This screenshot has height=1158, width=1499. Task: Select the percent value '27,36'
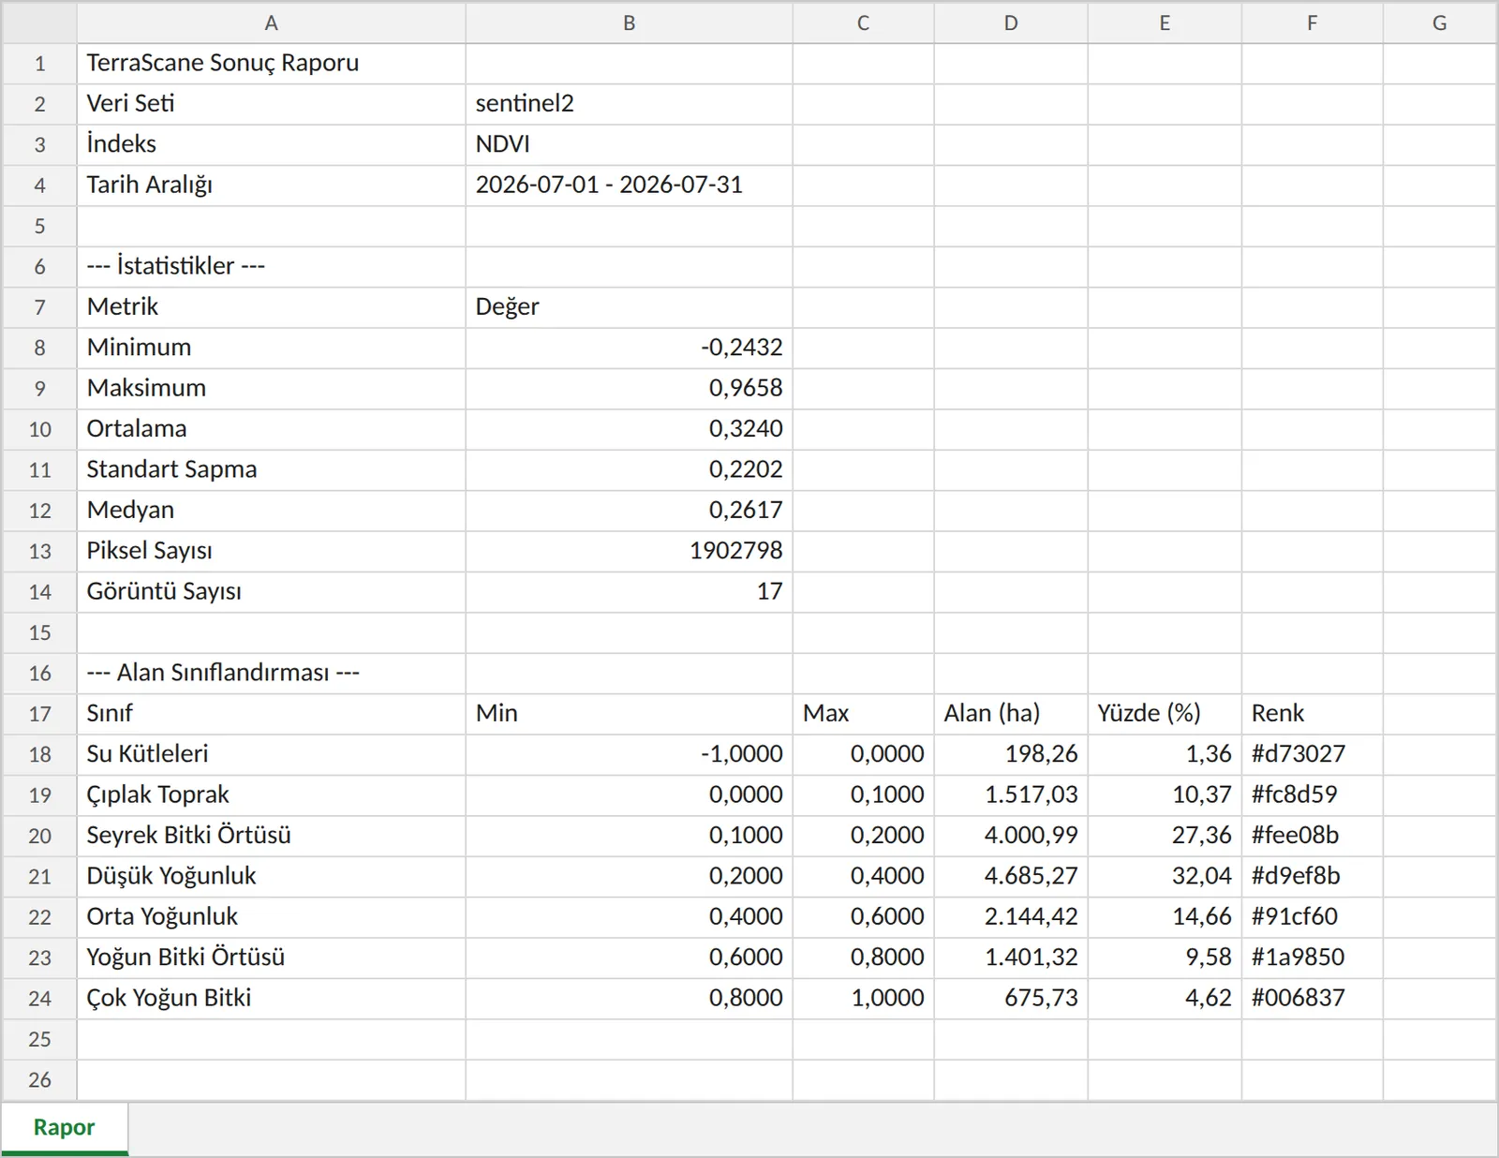click(1165, 837)
